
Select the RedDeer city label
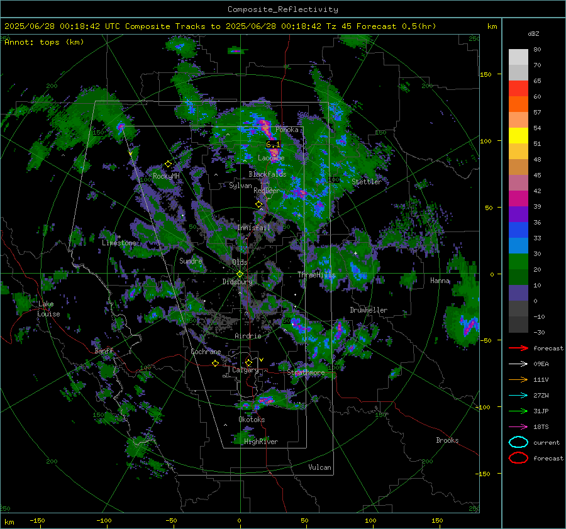point(267,191)
